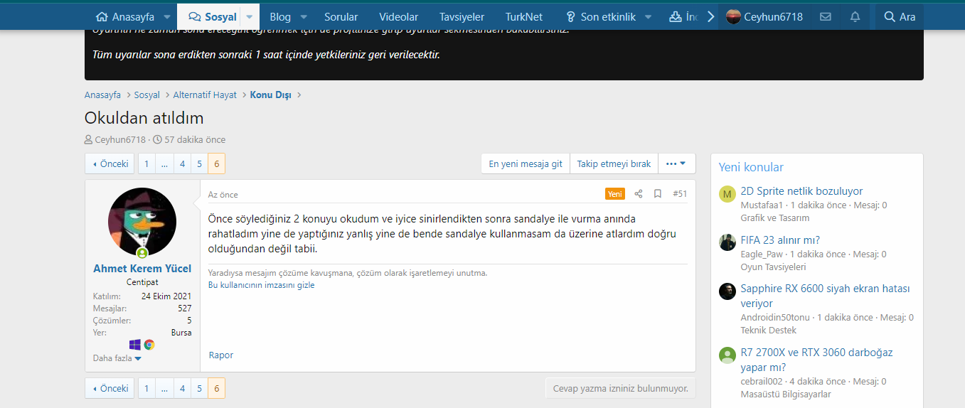Hide this user's signature with the gizle link

point(261,285)
